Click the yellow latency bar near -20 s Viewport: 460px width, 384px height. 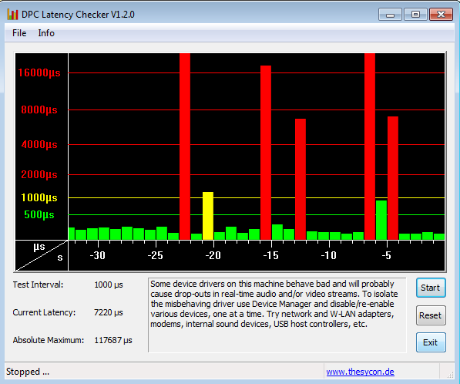click(x=208, y=216)
